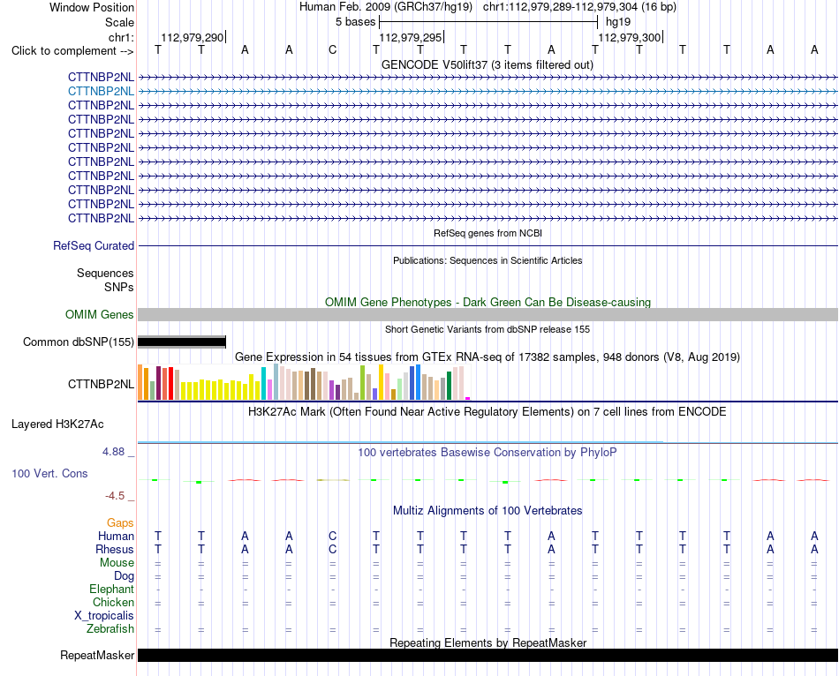This screenshot has width=839, height=676.
Task: Select the X_tropicalis alignment row label
Action: pos(104,616)
